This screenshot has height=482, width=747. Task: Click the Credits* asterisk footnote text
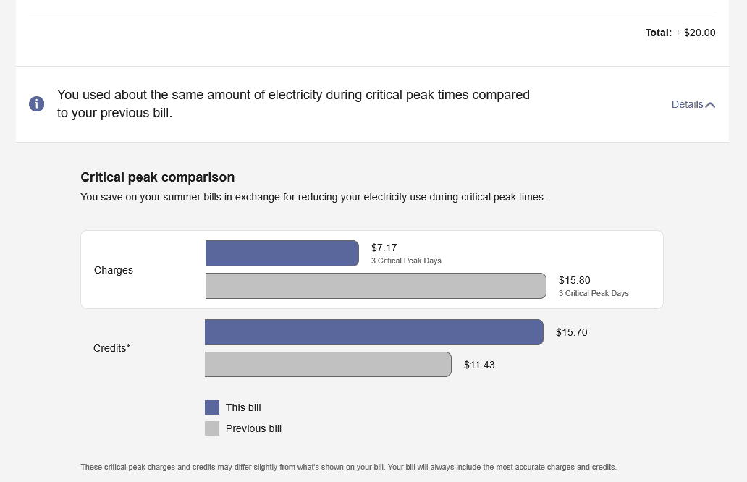(112, 348)
